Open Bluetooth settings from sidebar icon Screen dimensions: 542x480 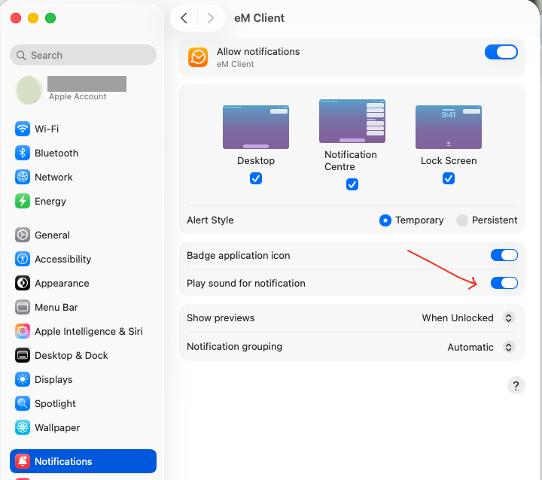pyautogui.click(x=23, y=153)
